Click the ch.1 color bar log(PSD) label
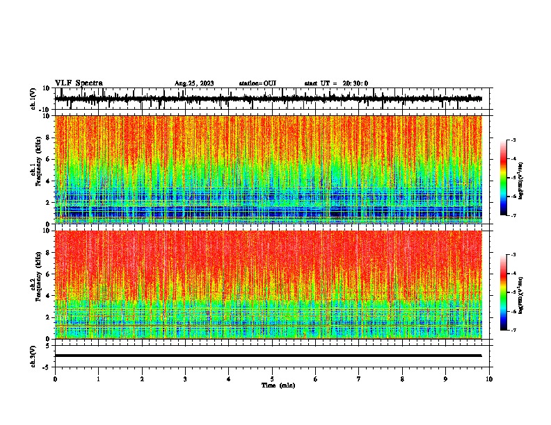 tap(520, 181)
